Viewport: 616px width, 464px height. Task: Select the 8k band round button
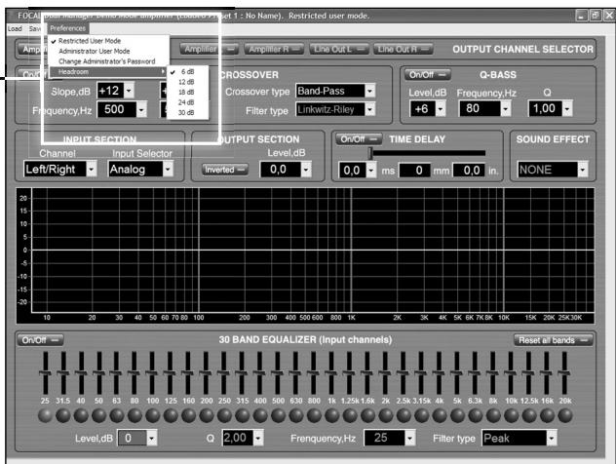pyautogui.click(x=493, y=415)
